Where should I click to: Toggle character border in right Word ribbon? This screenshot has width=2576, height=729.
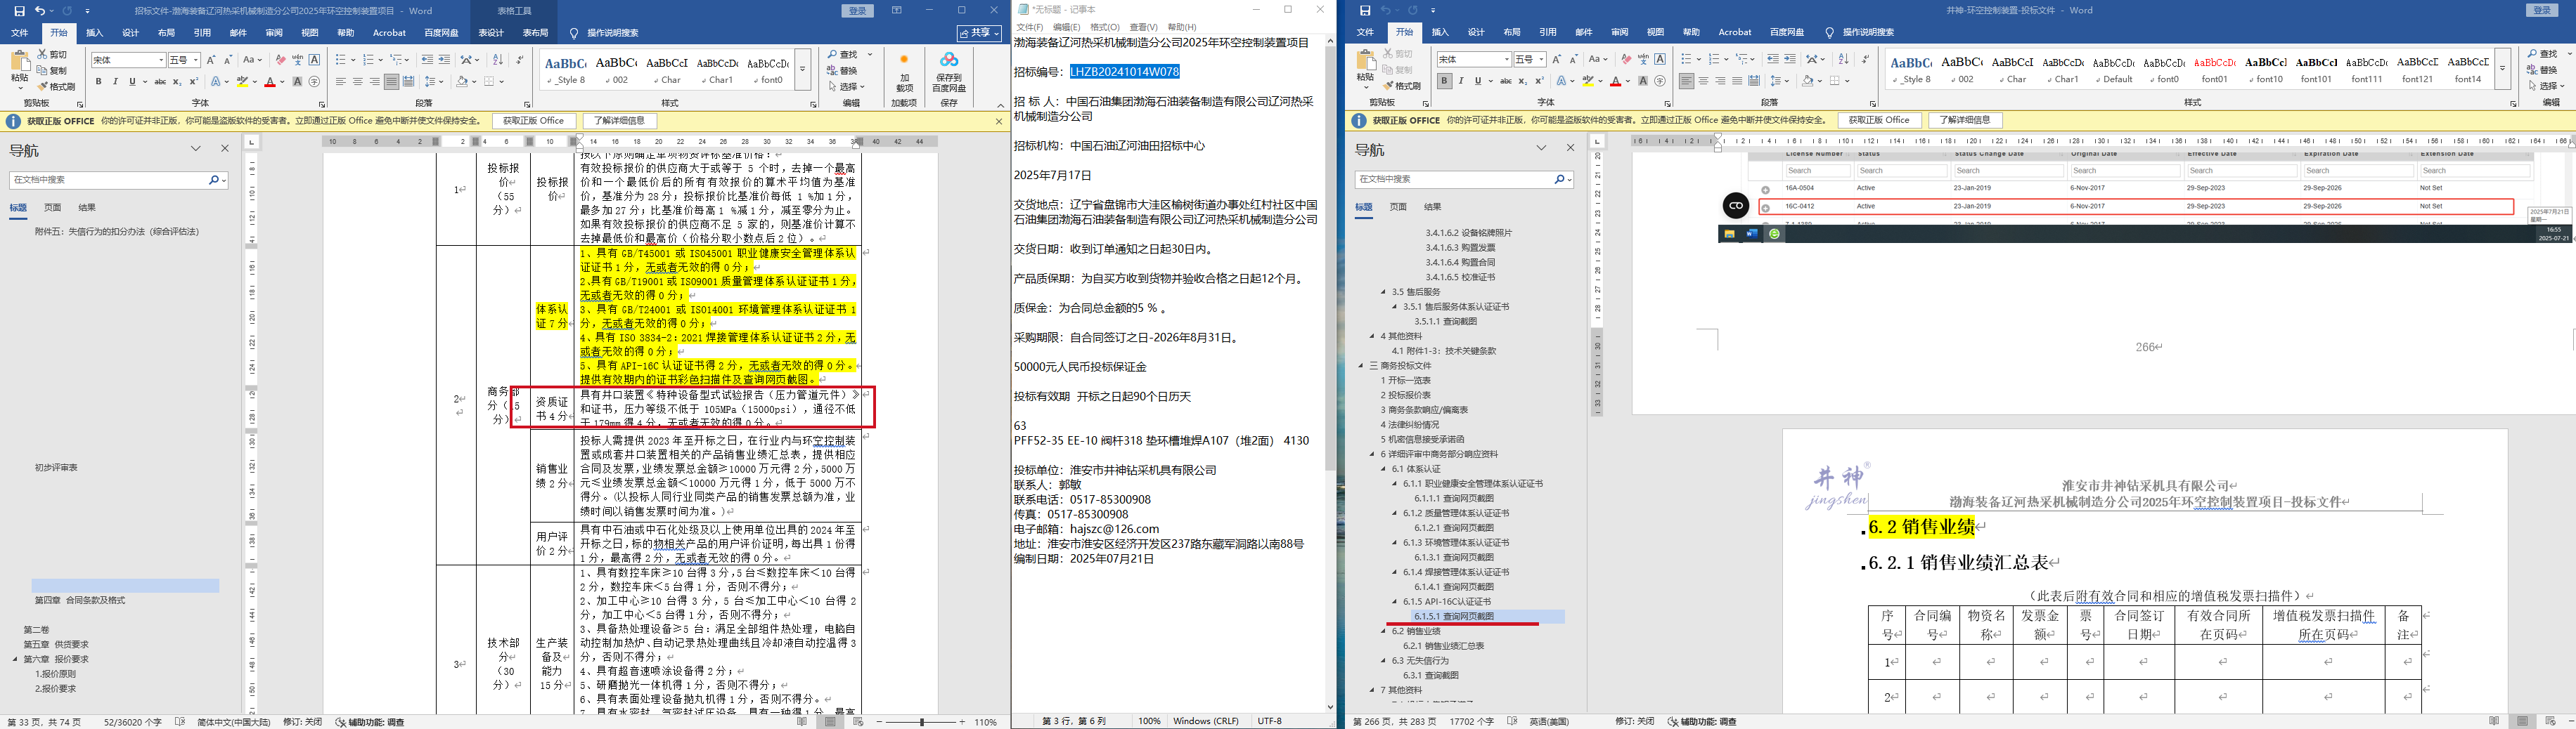click(x=1660, y=59)
